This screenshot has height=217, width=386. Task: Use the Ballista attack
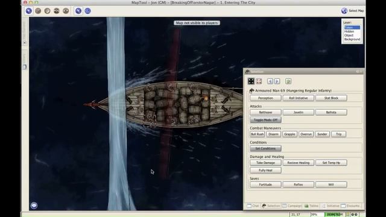pos(331,113)
